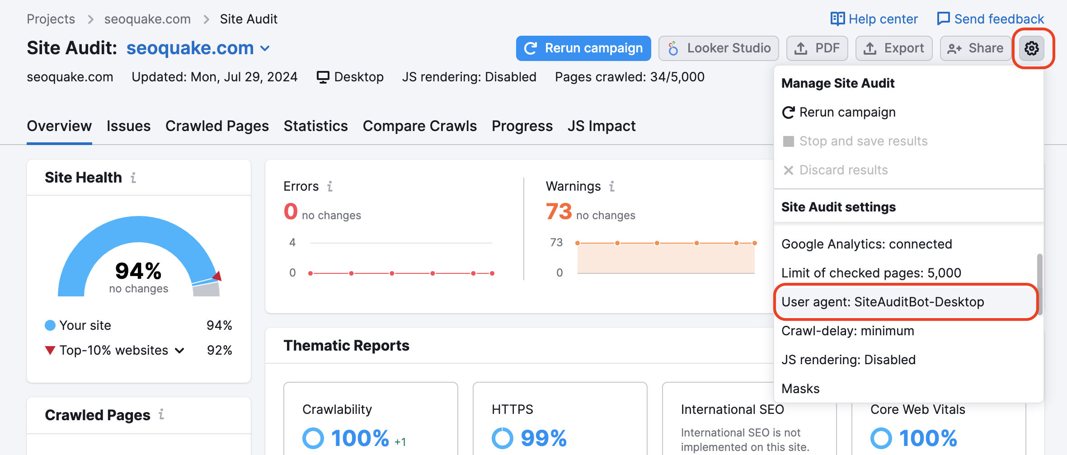The height and width of the screenshot is (455, 1067).
Task: Select Stop and save results
Action: click(908, 141)
